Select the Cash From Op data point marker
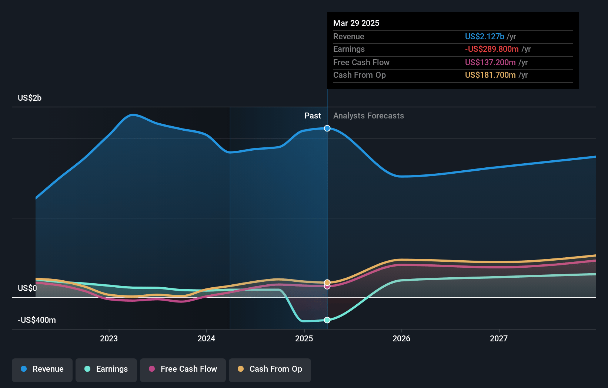 tap(327, 282)
